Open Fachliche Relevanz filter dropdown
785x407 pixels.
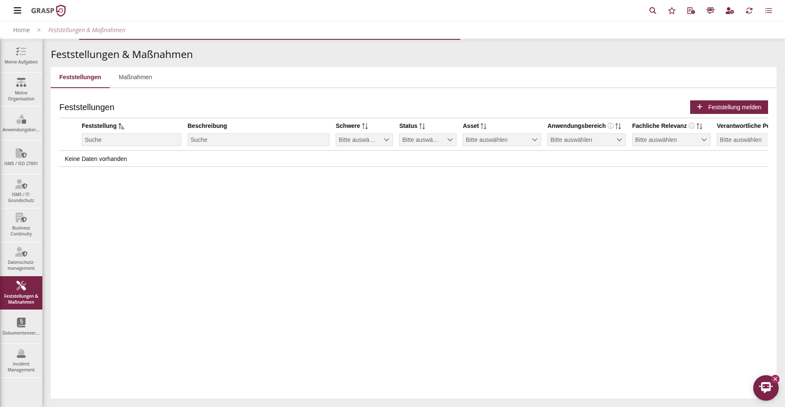(671, 140)
